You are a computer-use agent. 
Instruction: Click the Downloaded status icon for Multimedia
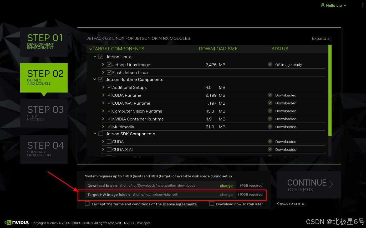[x=270, y=127]
